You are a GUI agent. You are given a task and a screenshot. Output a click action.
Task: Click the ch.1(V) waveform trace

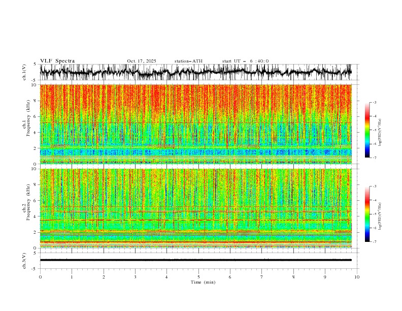point(196,72)
